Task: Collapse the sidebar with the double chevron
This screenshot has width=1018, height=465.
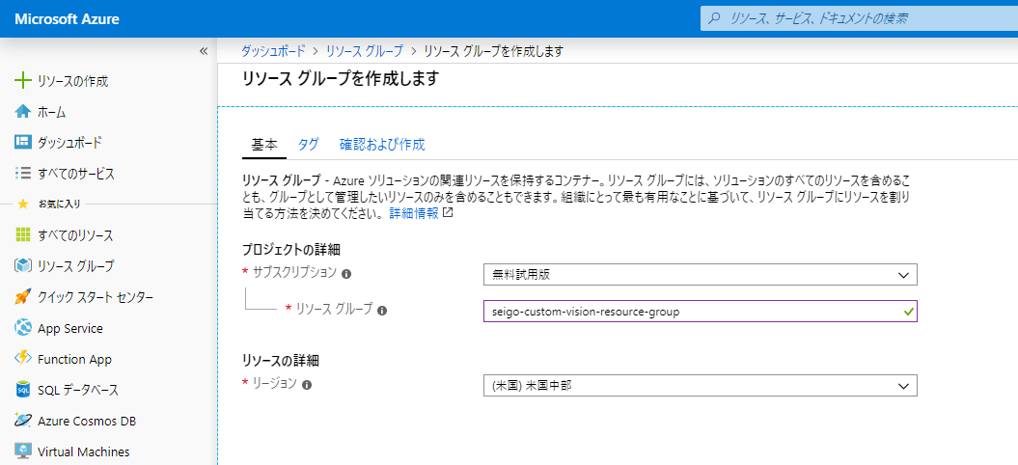Action: pos(204,51)
